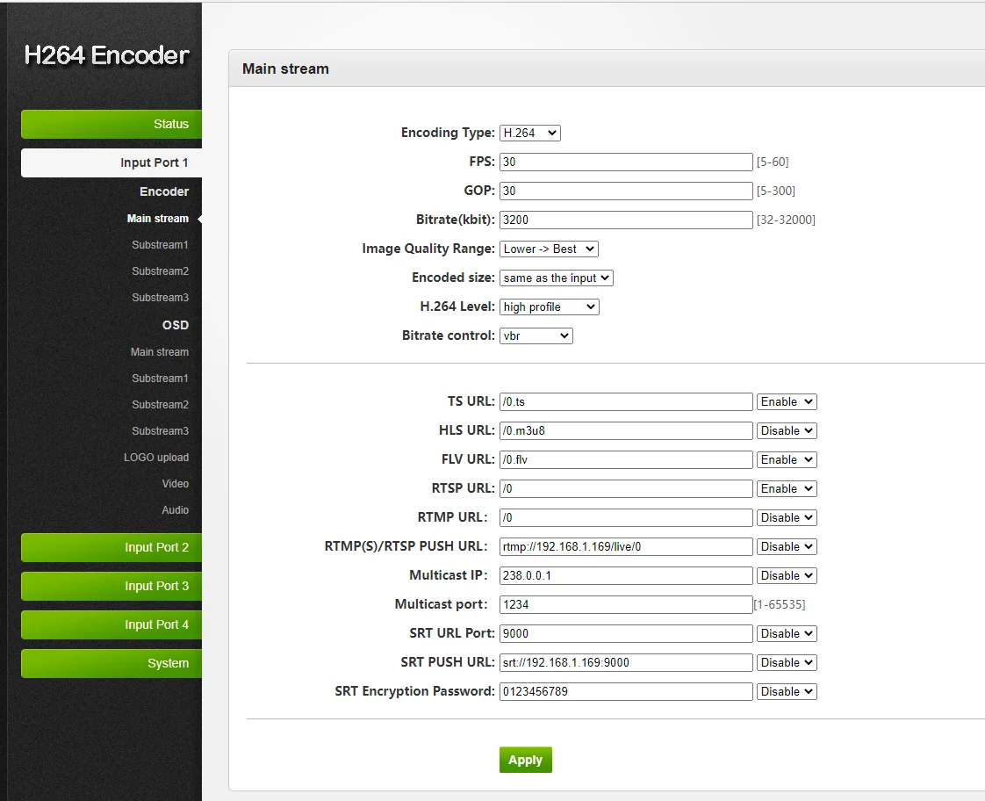Open the Status page

tap(111, 124)
